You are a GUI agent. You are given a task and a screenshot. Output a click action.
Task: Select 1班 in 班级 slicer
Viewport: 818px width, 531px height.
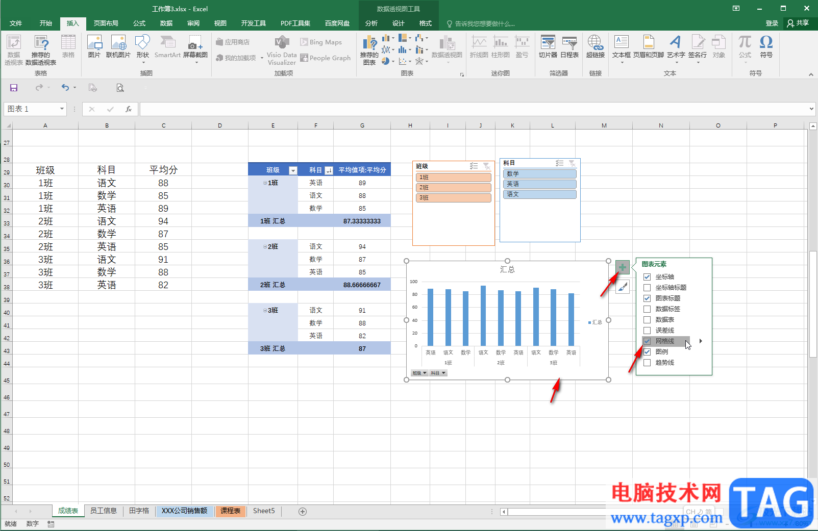pyautogui.click(x=454, y=178)
